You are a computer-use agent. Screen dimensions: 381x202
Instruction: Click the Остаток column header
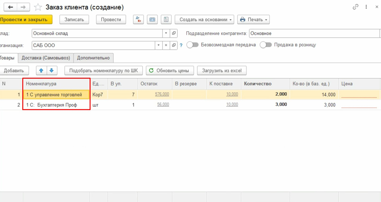pos(155,84)
